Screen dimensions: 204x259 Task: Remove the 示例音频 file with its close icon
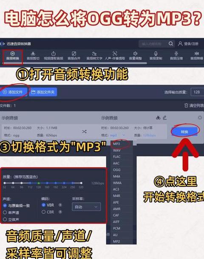(200, 117)
